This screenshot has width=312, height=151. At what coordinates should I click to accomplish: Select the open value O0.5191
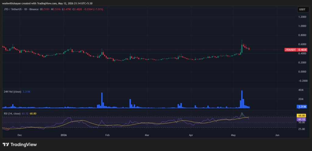(x=45, y=9)
